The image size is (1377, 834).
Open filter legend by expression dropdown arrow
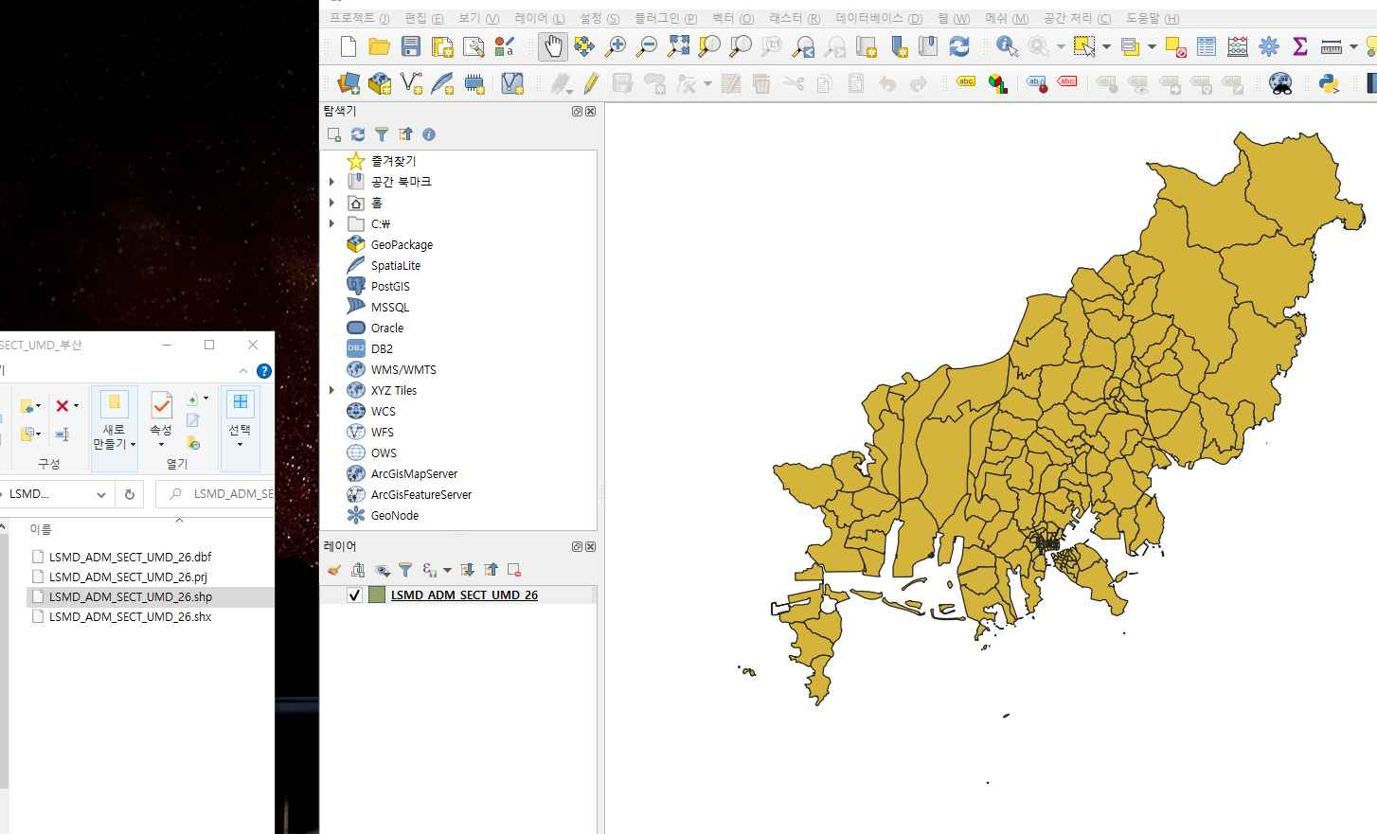[447, 571]
